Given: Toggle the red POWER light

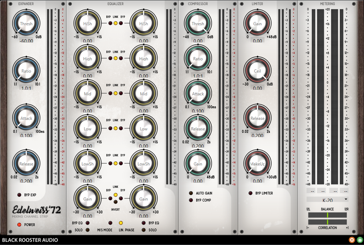Looking at the screenshot, I should (19, 225).
